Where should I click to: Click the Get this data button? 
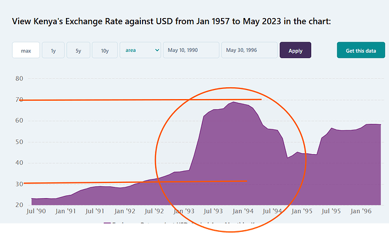[361, 51]
